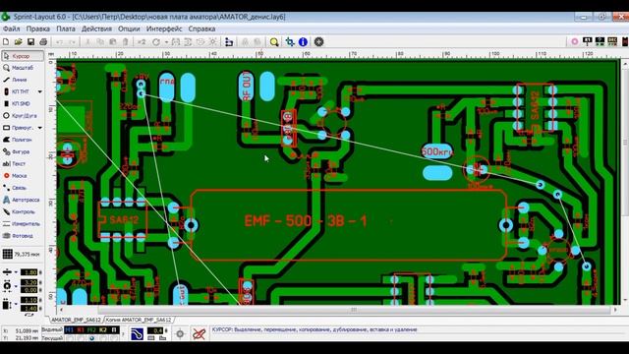
Task: Select the КП ТНТ pad tool
Action: click(x=19, y=91)
